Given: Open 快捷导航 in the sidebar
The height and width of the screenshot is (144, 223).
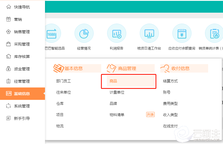Looking at the screenshot, I should pos(22,7).
